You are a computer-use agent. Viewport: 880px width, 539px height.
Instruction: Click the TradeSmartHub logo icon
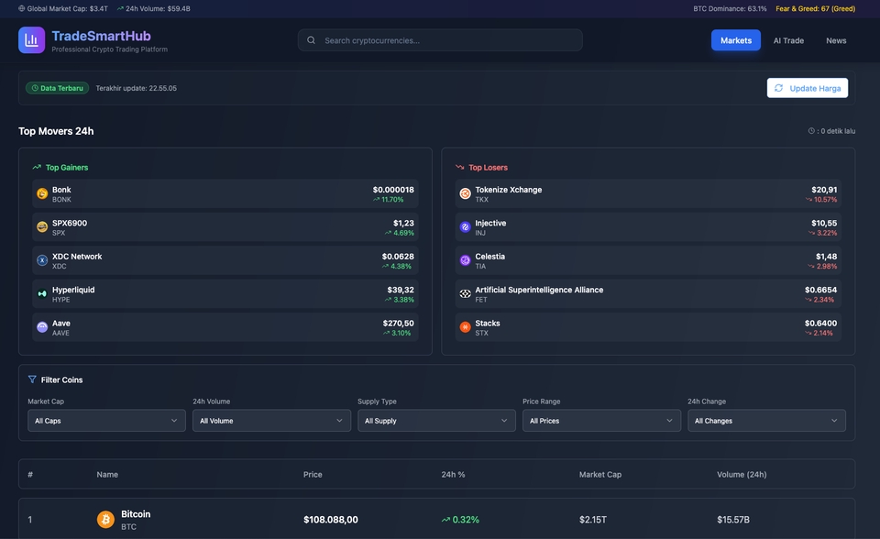pos(30,39)
